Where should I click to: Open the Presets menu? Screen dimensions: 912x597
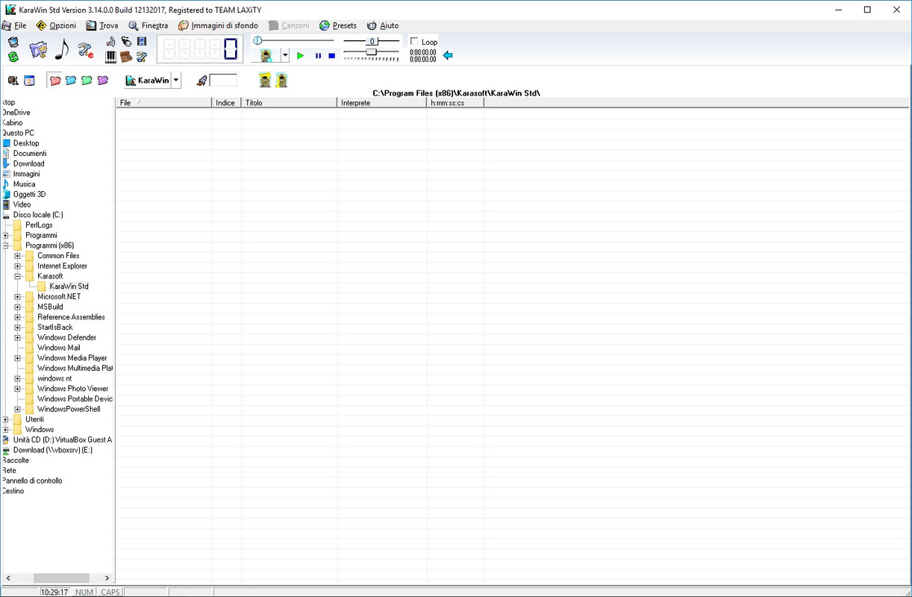(x=338, y=25)
